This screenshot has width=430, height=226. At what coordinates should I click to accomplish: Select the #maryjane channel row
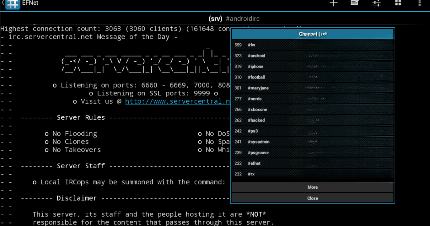312,88
